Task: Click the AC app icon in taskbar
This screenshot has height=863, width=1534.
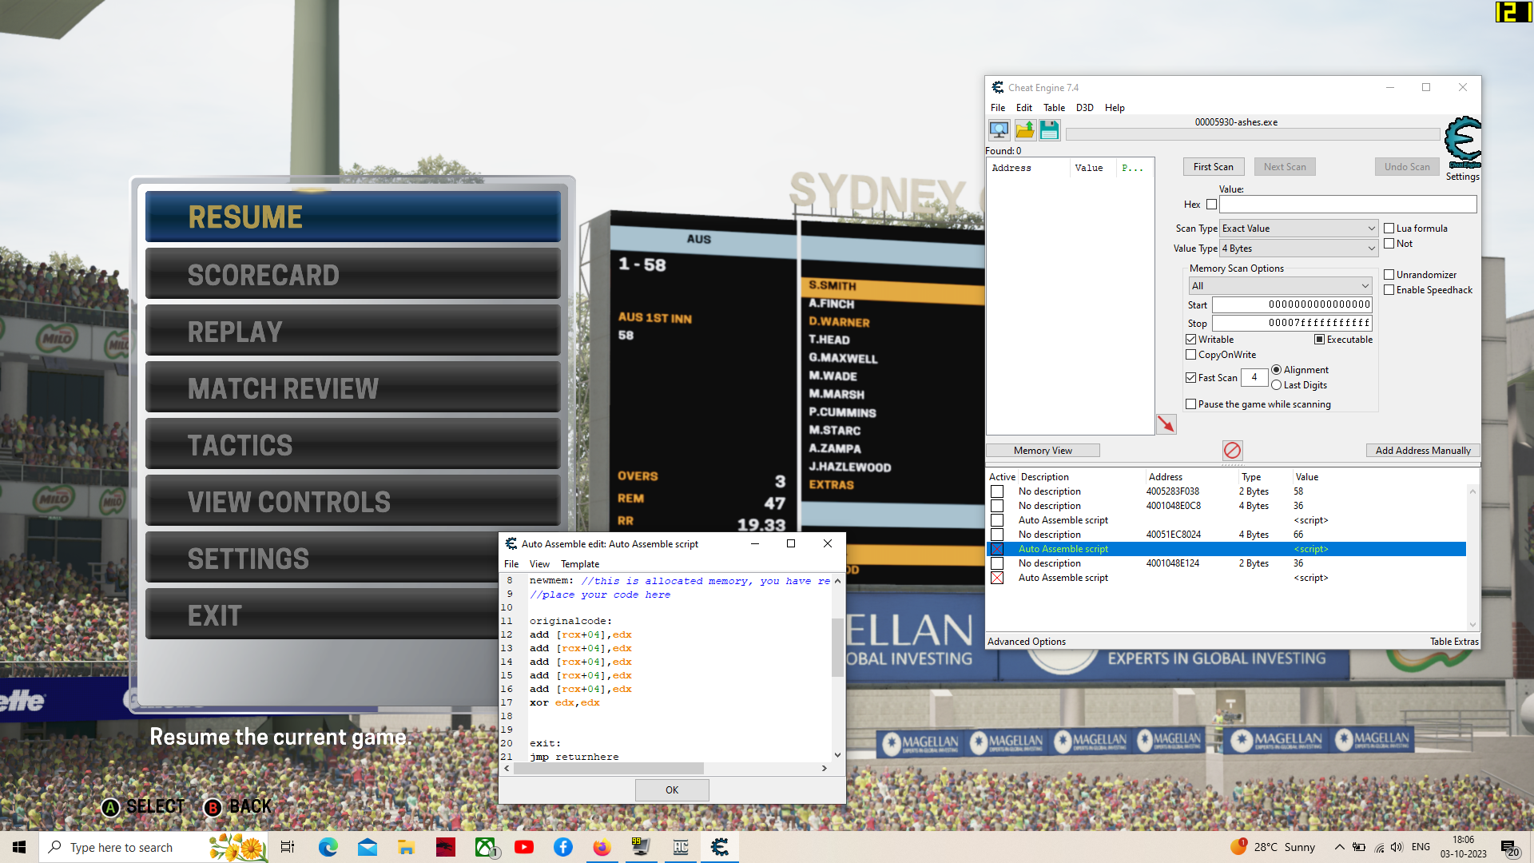Action: [681, 847]
